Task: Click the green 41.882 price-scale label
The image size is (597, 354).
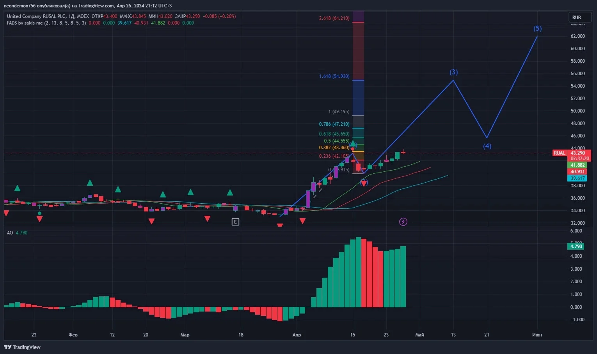Action: pyautogui.click(x=577, y=165)
